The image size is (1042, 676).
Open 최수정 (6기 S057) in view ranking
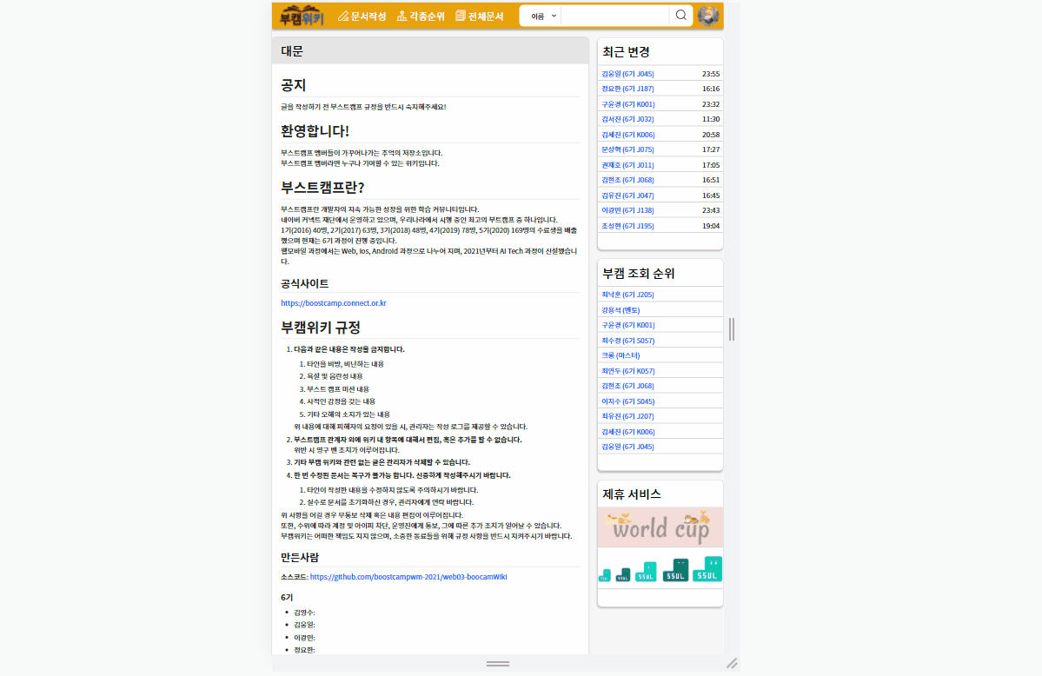click(628, 341)
